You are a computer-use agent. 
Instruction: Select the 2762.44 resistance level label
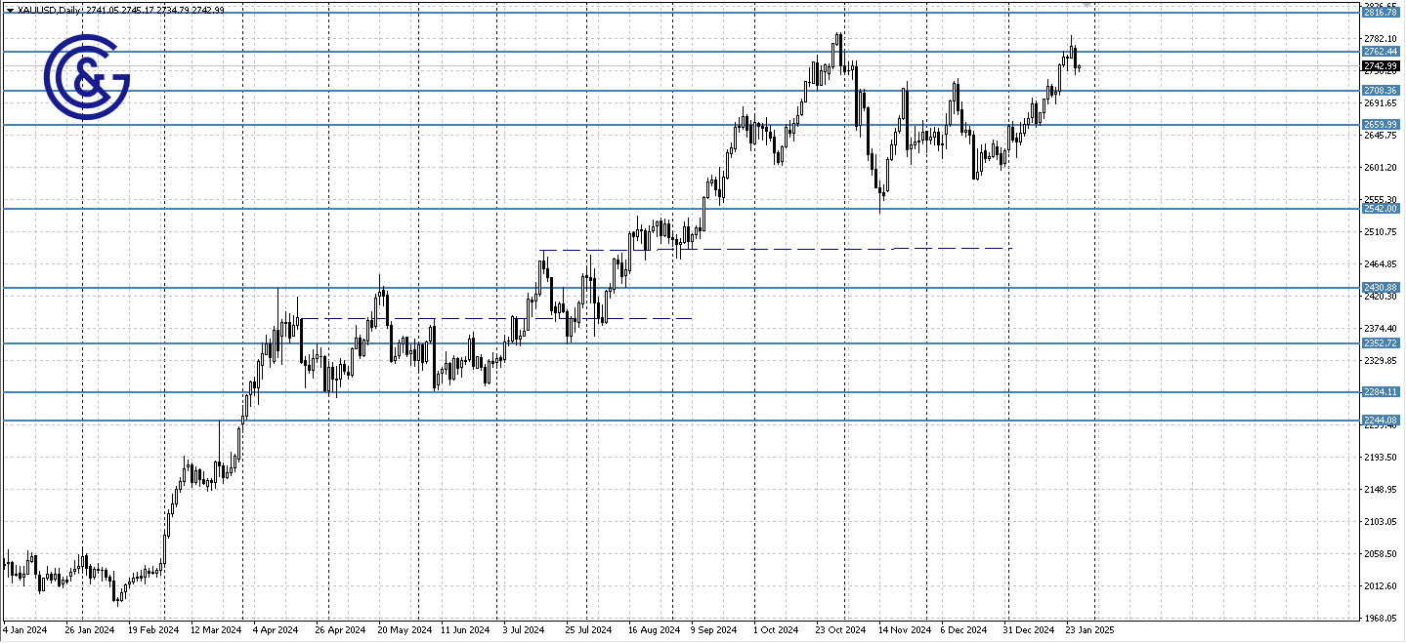(1383, 51)
